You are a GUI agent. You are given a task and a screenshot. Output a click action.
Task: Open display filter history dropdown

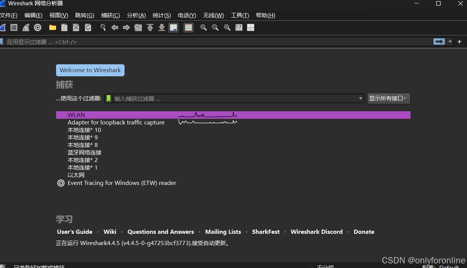click(450, 42)
